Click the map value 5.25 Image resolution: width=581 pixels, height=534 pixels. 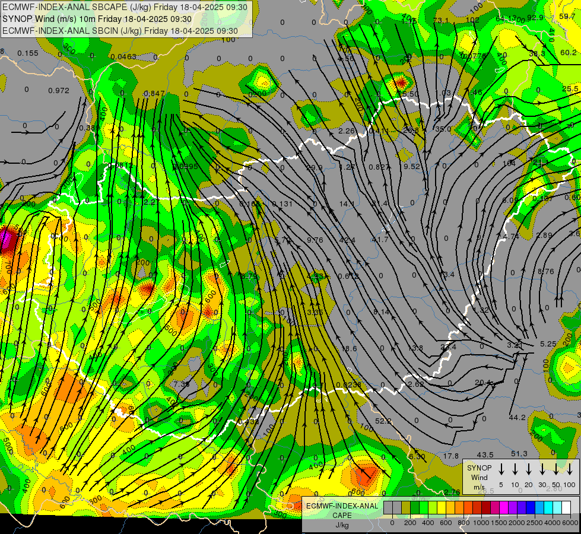(x=548, y=344)
